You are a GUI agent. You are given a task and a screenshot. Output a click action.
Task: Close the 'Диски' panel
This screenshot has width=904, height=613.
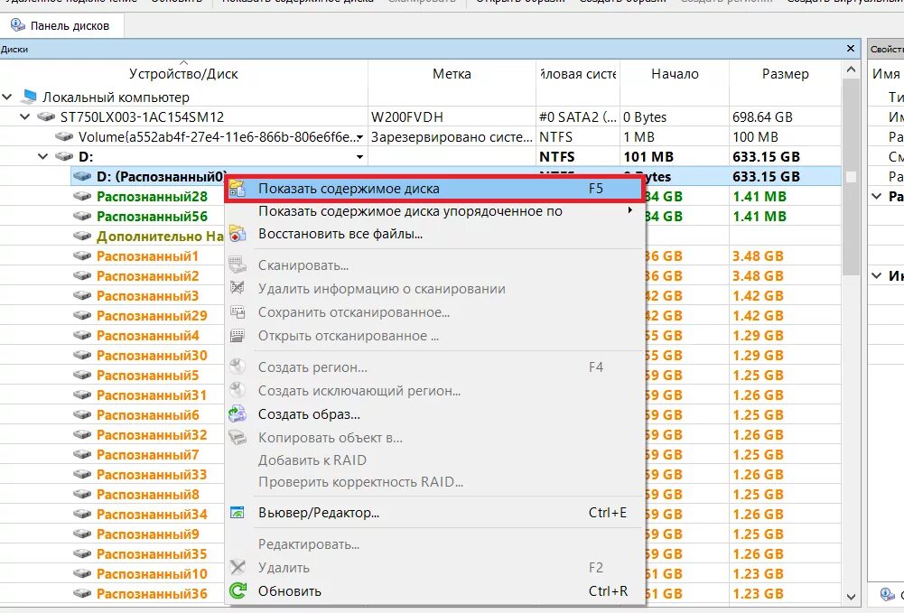pos(851,49)
